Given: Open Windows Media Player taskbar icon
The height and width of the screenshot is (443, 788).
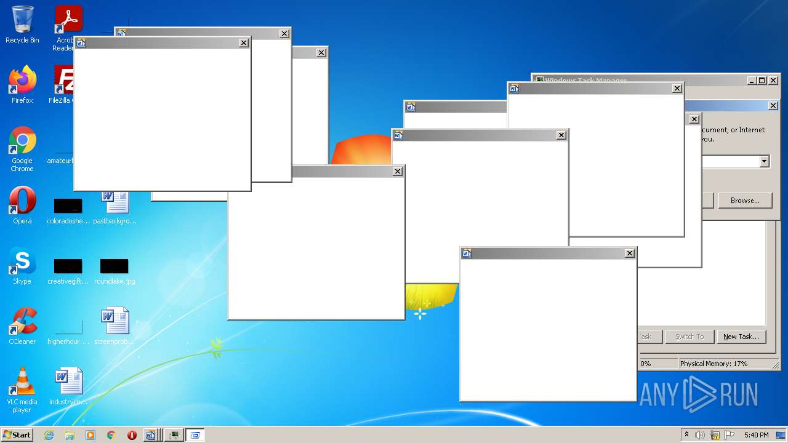Looking at the screenshot, I should [90, 435].
